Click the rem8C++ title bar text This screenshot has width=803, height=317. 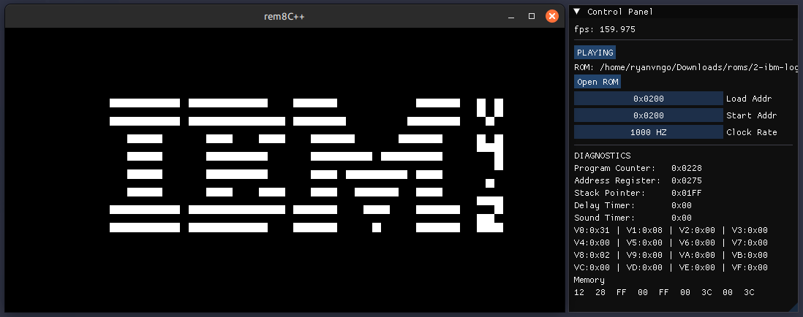point(284,16)
